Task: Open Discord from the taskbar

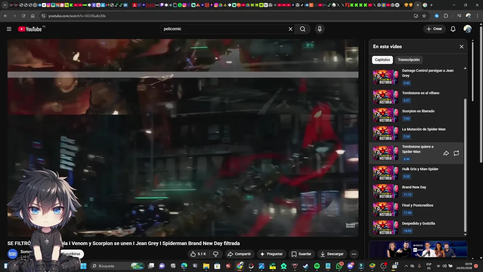Action: [350, 266]
